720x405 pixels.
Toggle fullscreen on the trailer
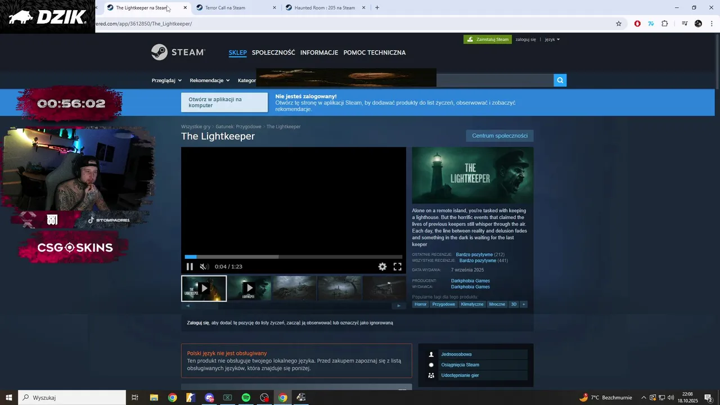click(x=397, y=267)
